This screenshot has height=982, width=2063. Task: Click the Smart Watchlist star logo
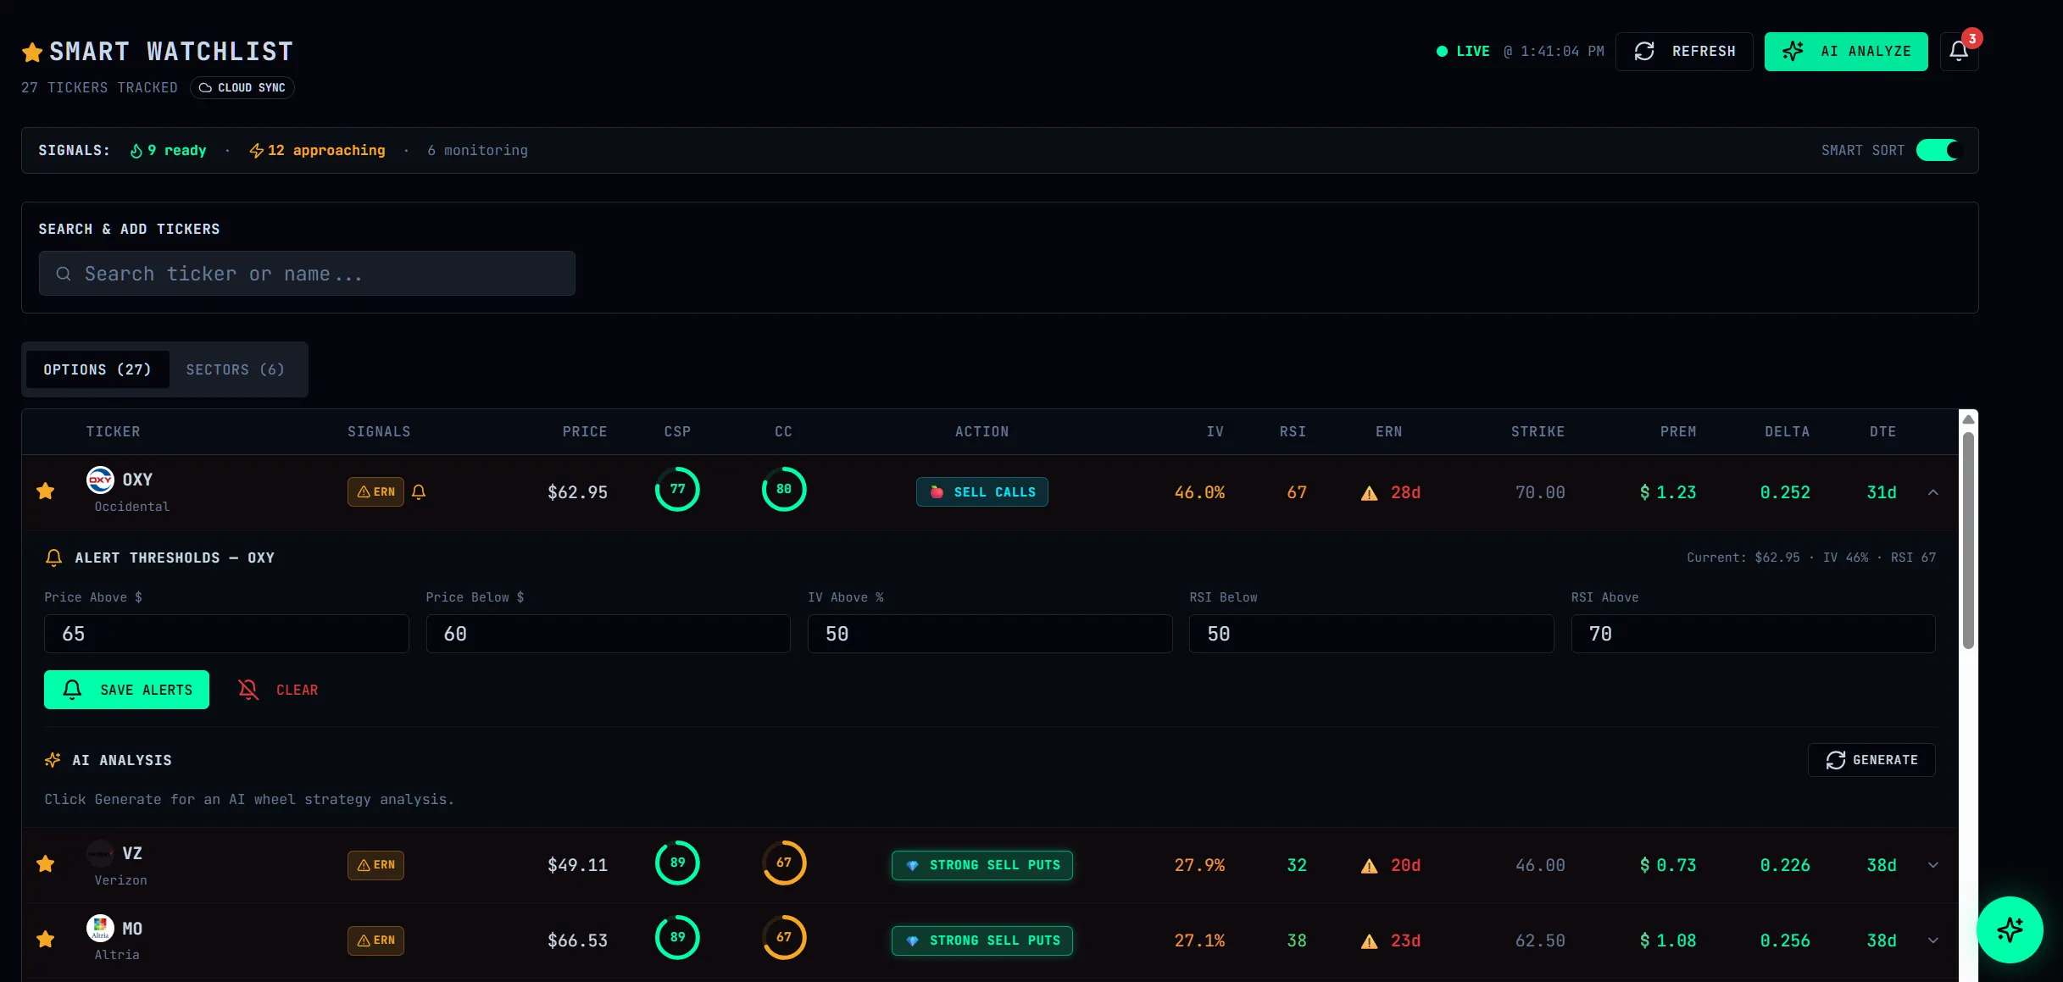point(32,52)
